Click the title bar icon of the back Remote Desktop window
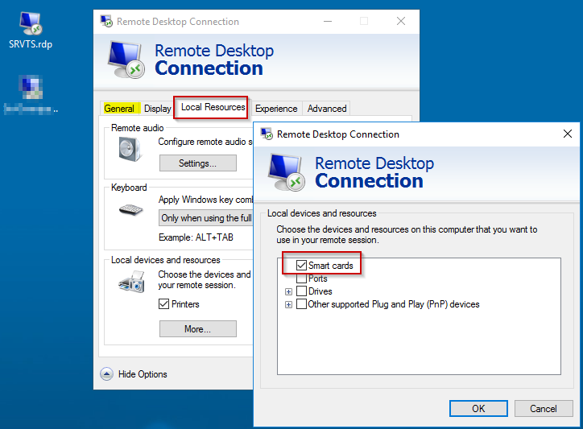Screen dimensions: 583x429 point(106,21)
